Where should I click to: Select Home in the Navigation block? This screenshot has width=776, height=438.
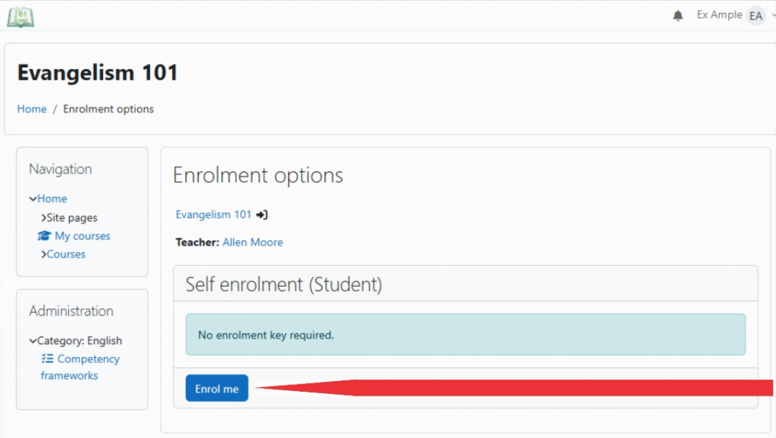pyautogui.click(x=52, y=199)
